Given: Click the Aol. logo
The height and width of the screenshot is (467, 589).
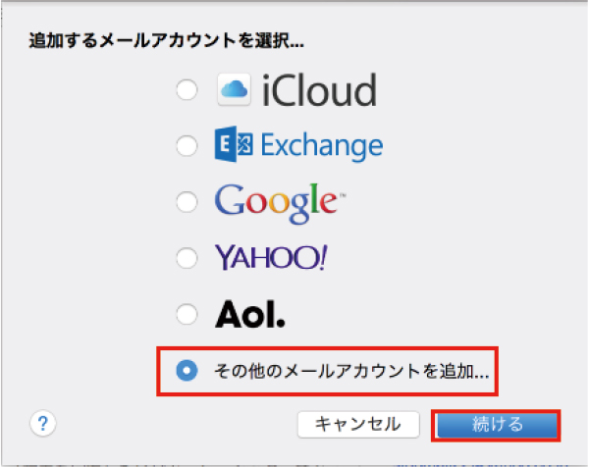Looking at the screenshot, I should click(x=249, y=314).
